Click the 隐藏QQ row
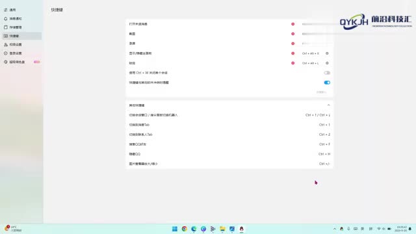416x234 pixels. click(229, 154)
